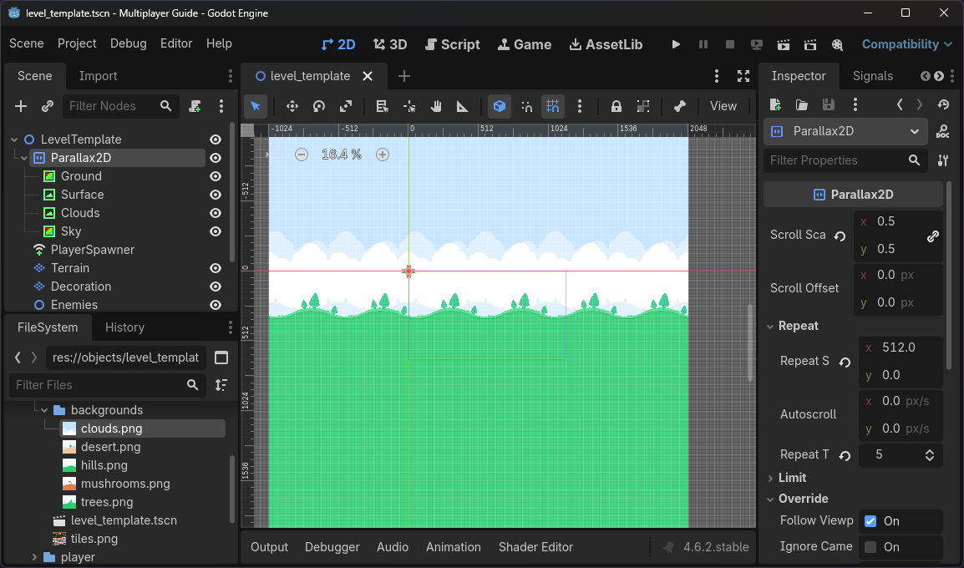This screenshot has height=568, width=964.
Task: Open the Shader Editor panel
Action: tap(535, 547)
